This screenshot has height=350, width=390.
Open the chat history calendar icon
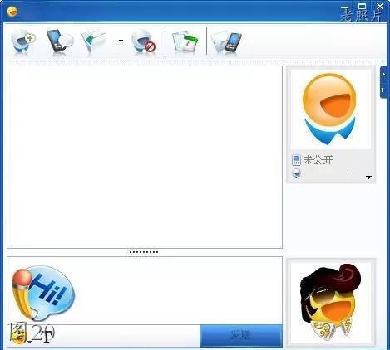coord(185,42)
